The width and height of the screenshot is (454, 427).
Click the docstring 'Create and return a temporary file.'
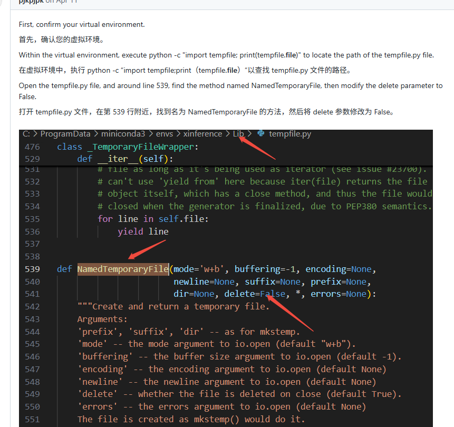coord(173,307)
